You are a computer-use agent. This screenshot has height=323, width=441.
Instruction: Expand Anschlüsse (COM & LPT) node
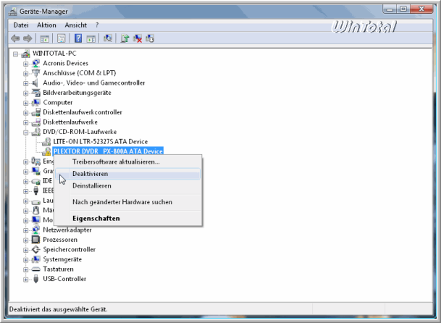click(x=25, y=73)
